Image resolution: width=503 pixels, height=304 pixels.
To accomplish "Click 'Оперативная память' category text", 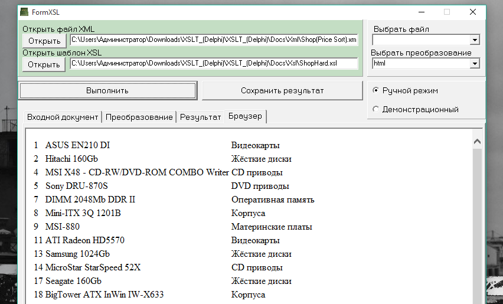I will (x=273, y=200).
